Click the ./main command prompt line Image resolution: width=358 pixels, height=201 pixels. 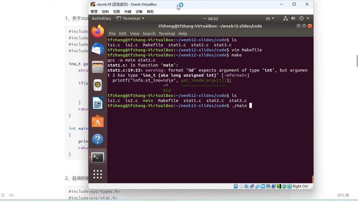tap(180, 106)
